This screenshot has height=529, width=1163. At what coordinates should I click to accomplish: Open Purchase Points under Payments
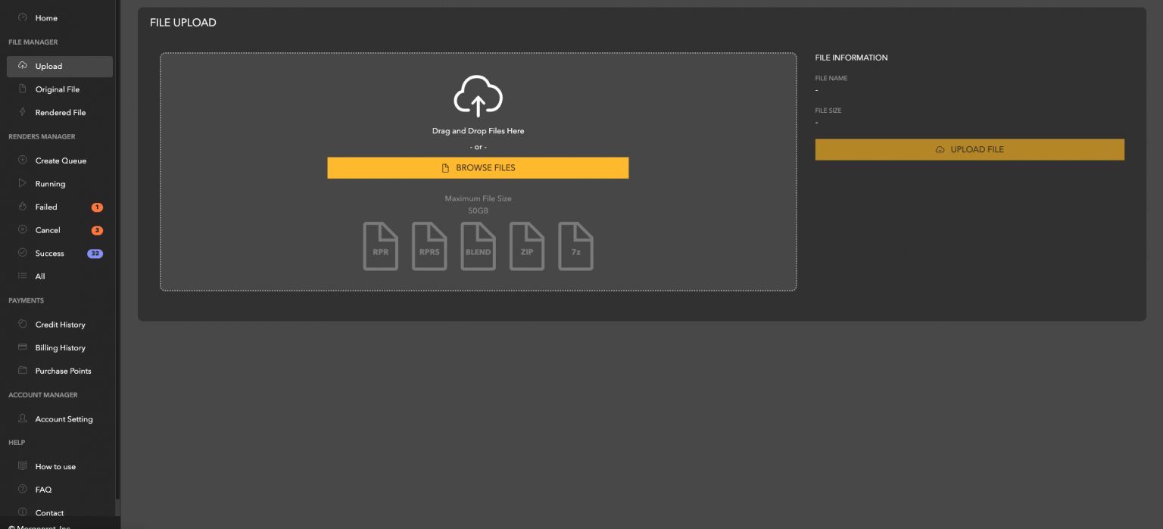pos(61,370)
